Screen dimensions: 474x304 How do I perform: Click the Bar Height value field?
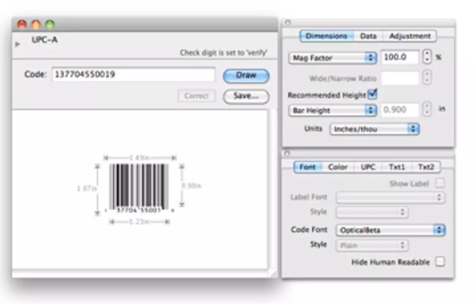coord(400,110)
